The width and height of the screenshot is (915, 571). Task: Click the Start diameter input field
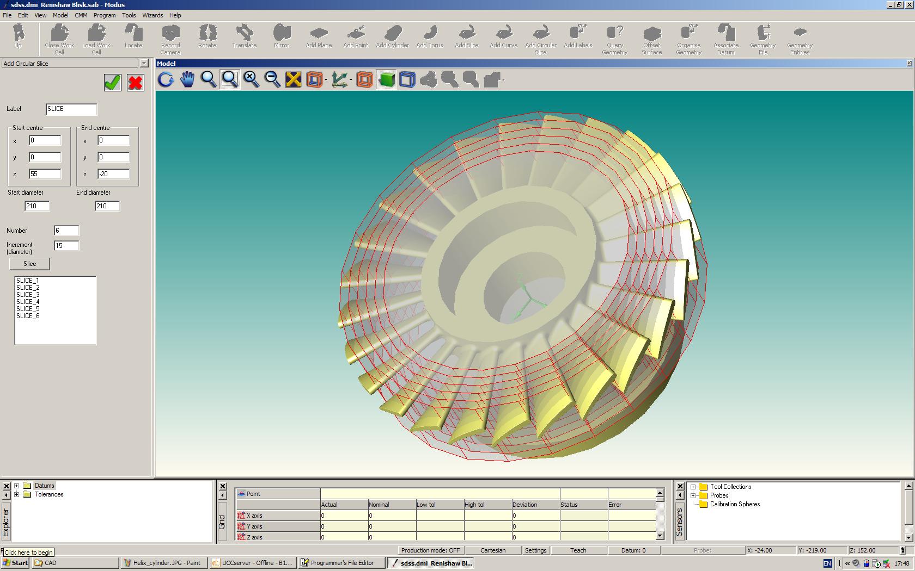[x=37, y=206]
